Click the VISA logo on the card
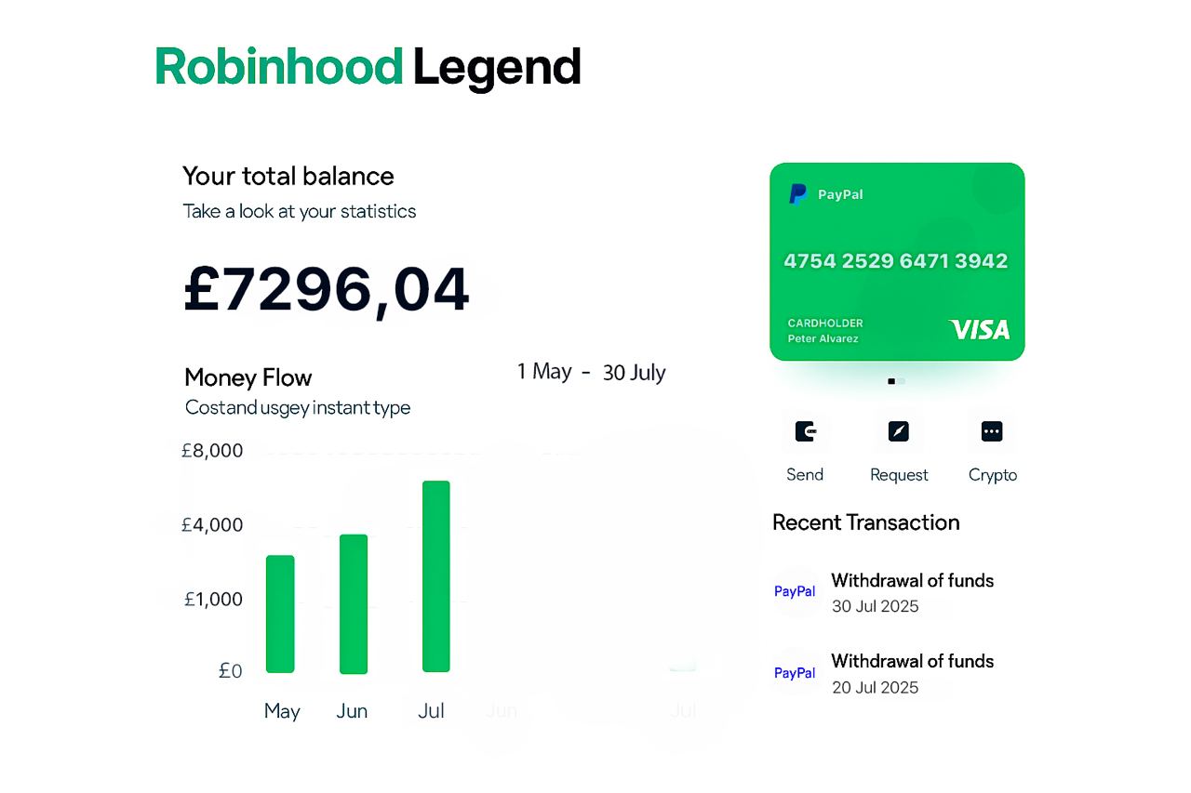The image size is (1191, 793). [979, 329]
